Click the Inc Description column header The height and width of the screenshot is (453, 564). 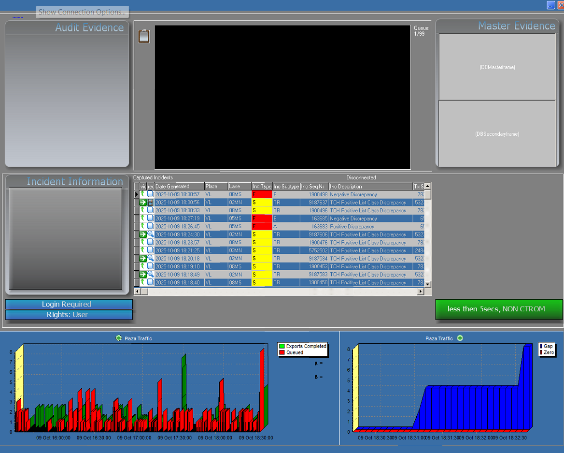pyautogui.click(x=370, y=187)
